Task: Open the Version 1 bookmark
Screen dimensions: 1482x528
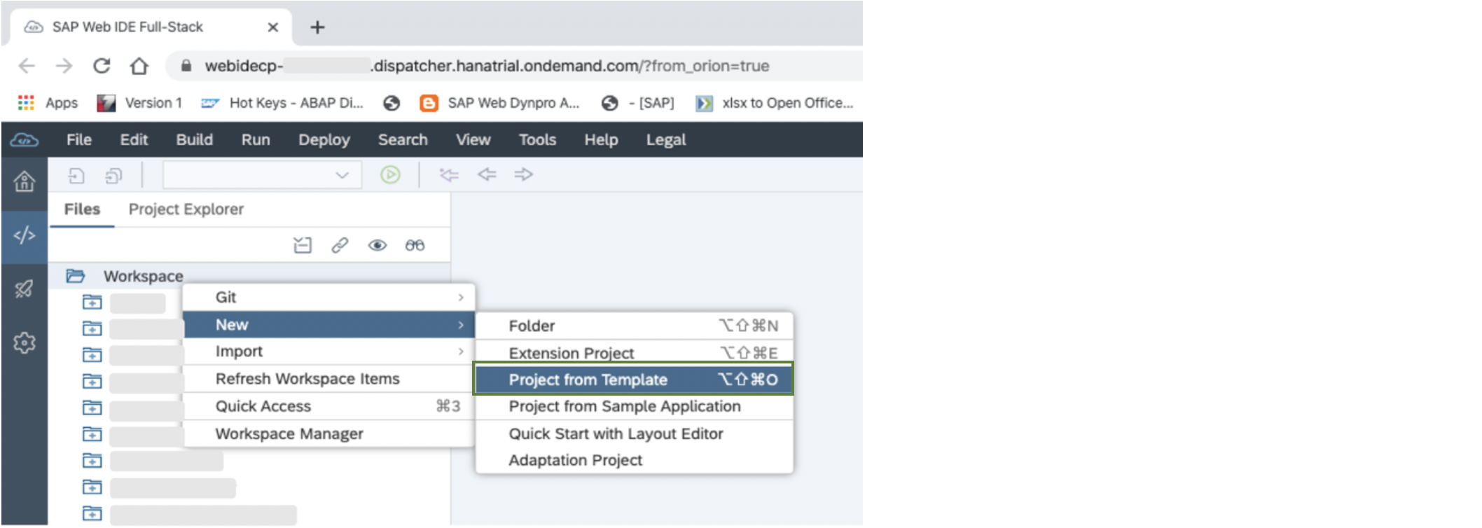Action: click(x=139, y=103)
